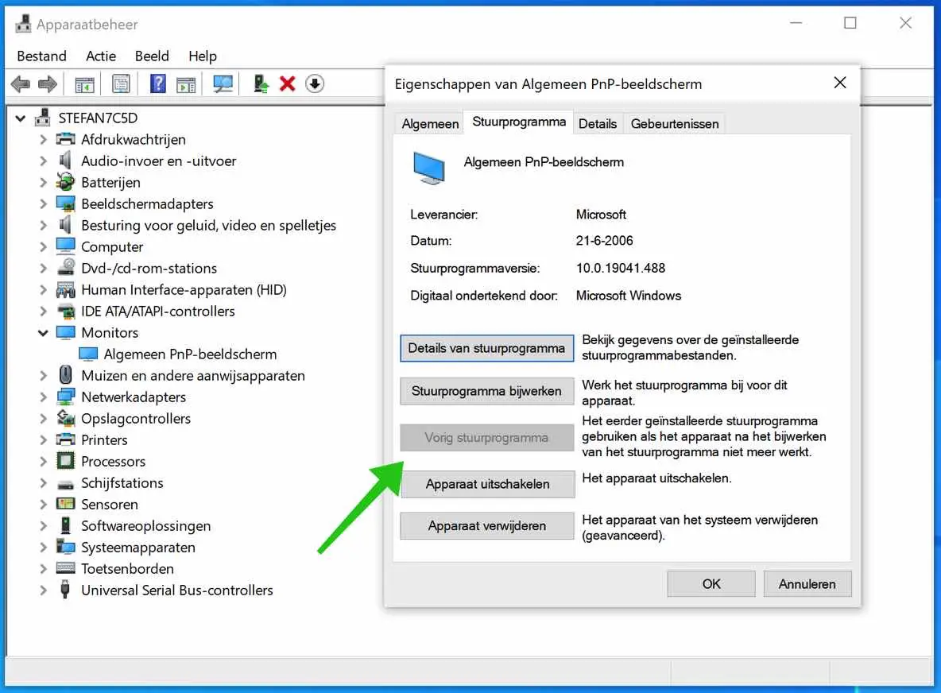The width and height of the screenshot is (941, 693).
Task: Click the Beeldschermadapters icon
Action: 65,203
